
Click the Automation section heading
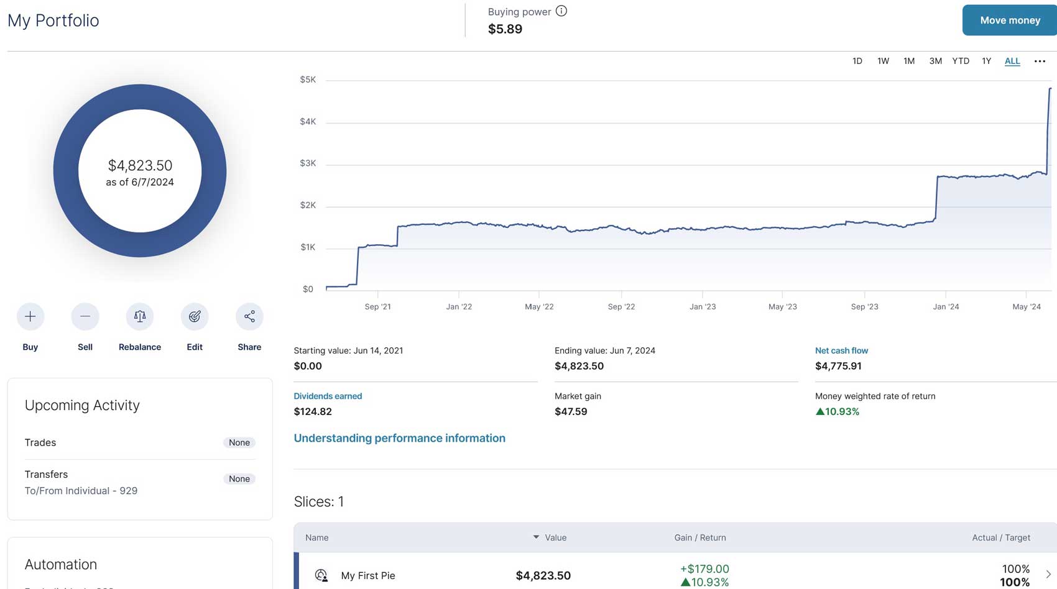coord(61,564)
